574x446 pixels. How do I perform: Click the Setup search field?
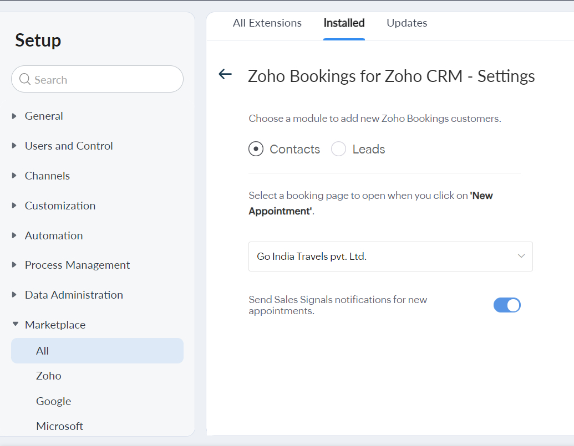point(105,80)
